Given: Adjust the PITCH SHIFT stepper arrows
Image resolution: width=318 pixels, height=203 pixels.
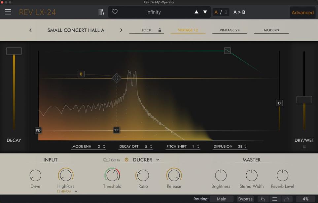Looking at the screenshot, I should (198, 147).
